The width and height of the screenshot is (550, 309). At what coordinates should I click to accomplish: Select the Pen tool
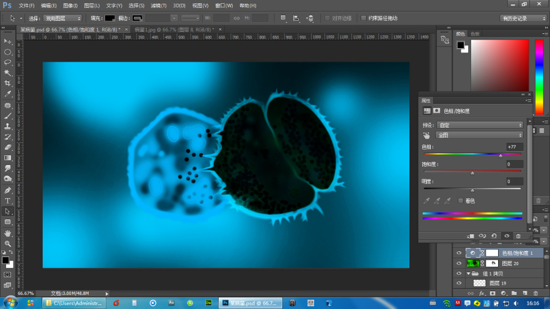tap(7, 191)
